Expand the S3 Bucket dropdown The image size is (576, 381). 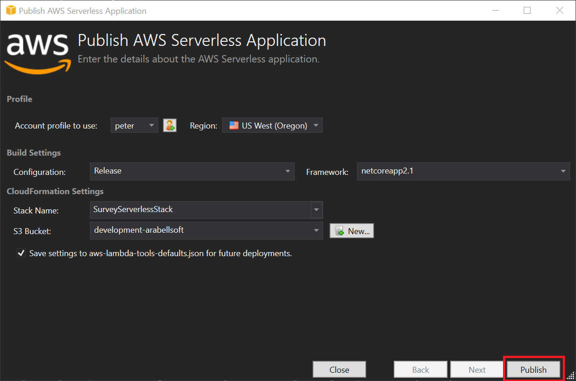(316, 230)
